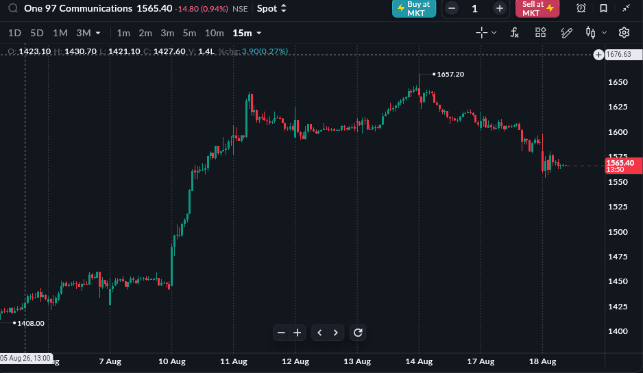Click the 1600 price level on axis
643x373 pixels.
[618, 132]
